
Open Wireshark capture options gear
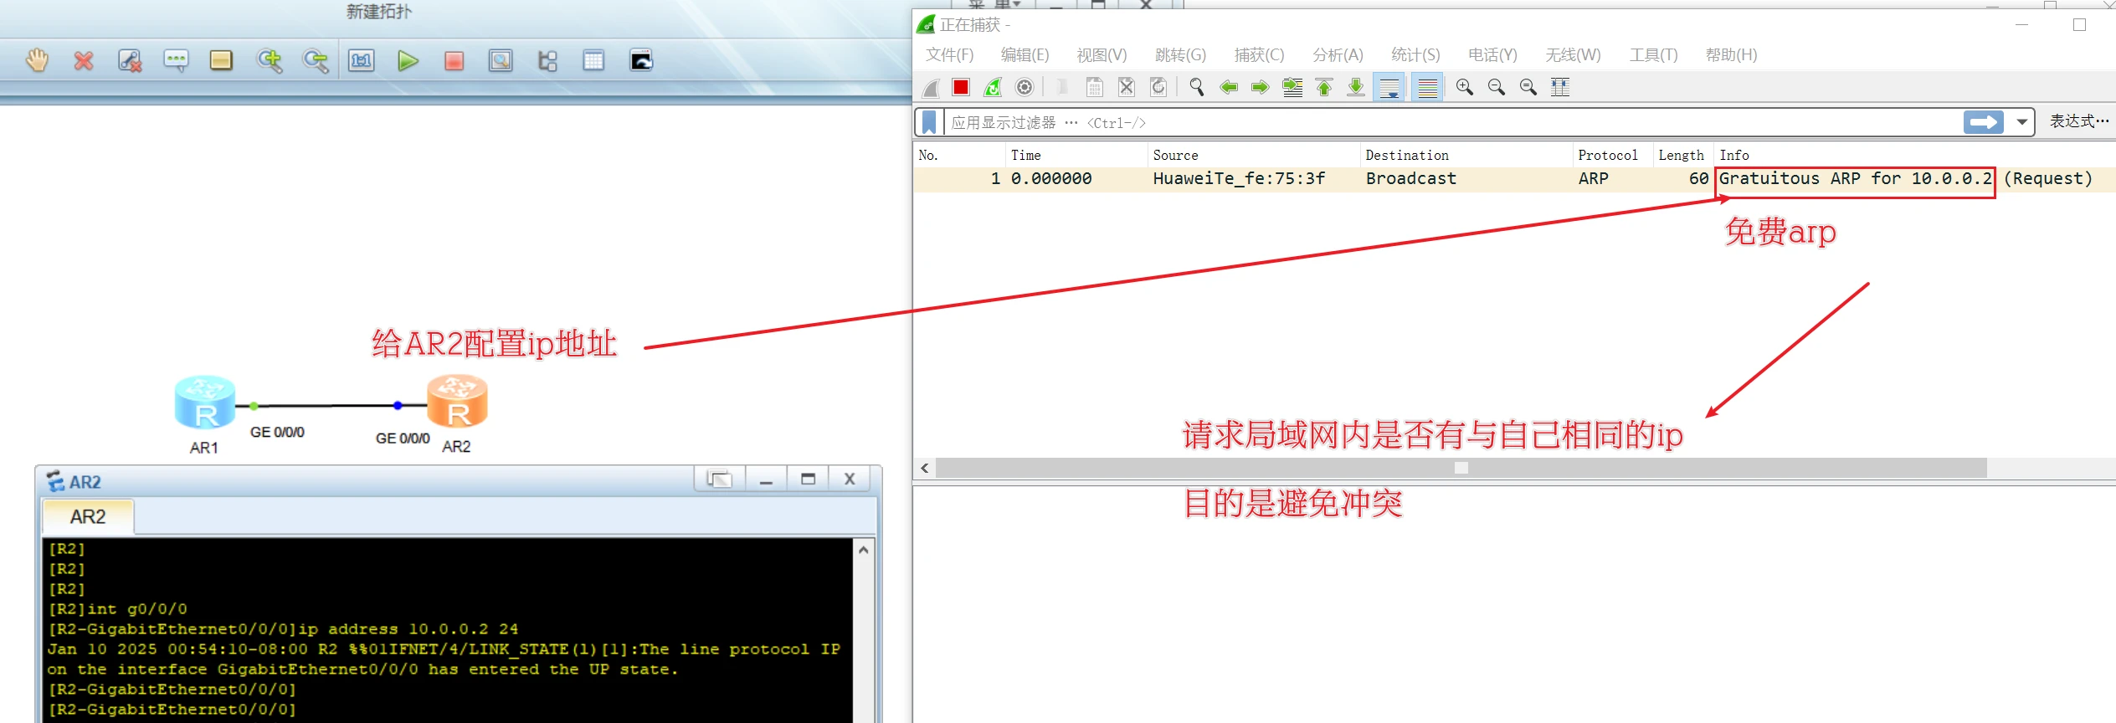1025,87
